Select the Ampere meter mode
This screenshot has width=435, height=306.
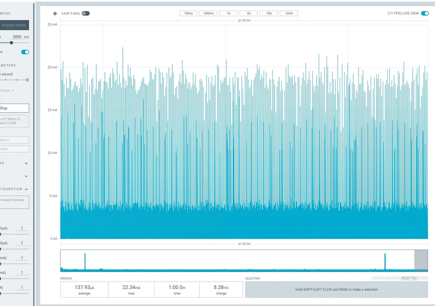14,25
